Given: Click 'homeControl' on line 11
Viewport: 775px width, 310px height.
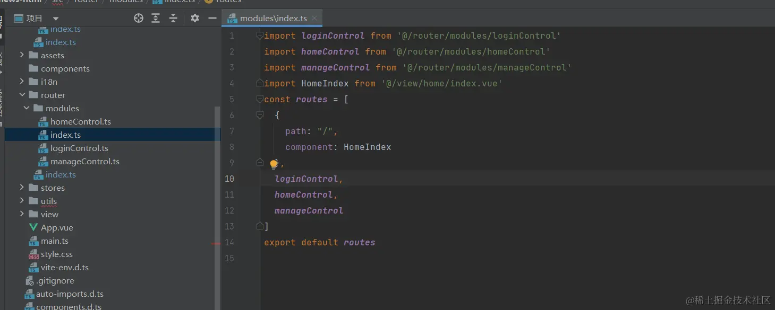Looking at the screenshot, I should [x=304, y=194].
